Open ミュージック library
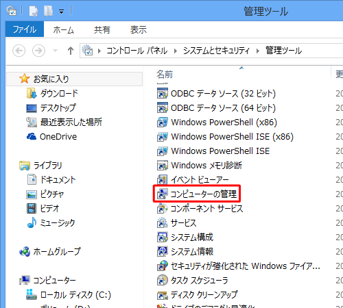Screen dimensions: 343x308 58,223
